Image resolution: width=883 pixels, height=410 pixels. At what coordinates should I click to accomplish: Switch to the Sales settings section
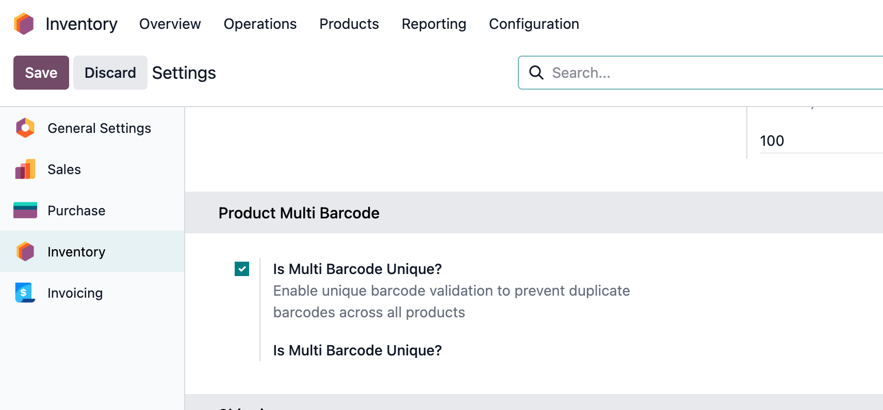point(63,169)
